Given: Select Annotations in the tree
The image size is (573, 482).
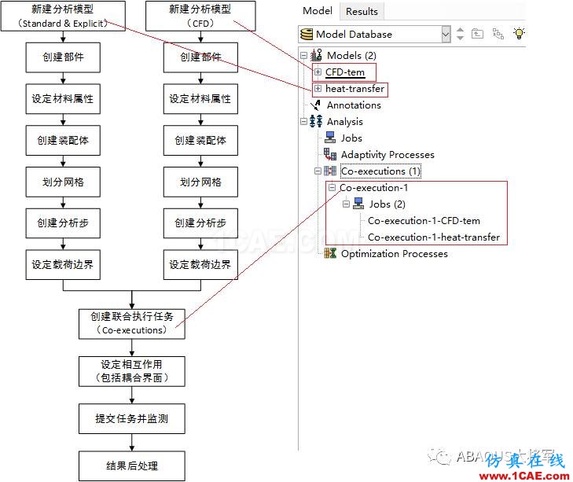Looking at the screenshot, I should coord(354,105).
